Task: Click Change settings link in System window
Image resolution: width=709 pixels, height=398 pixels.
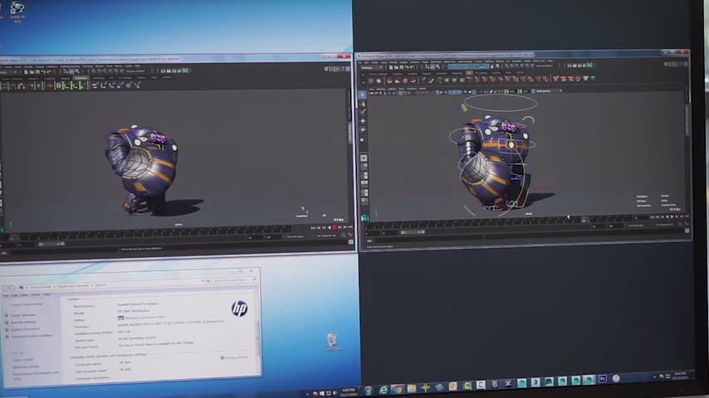Action: [236, 357]
